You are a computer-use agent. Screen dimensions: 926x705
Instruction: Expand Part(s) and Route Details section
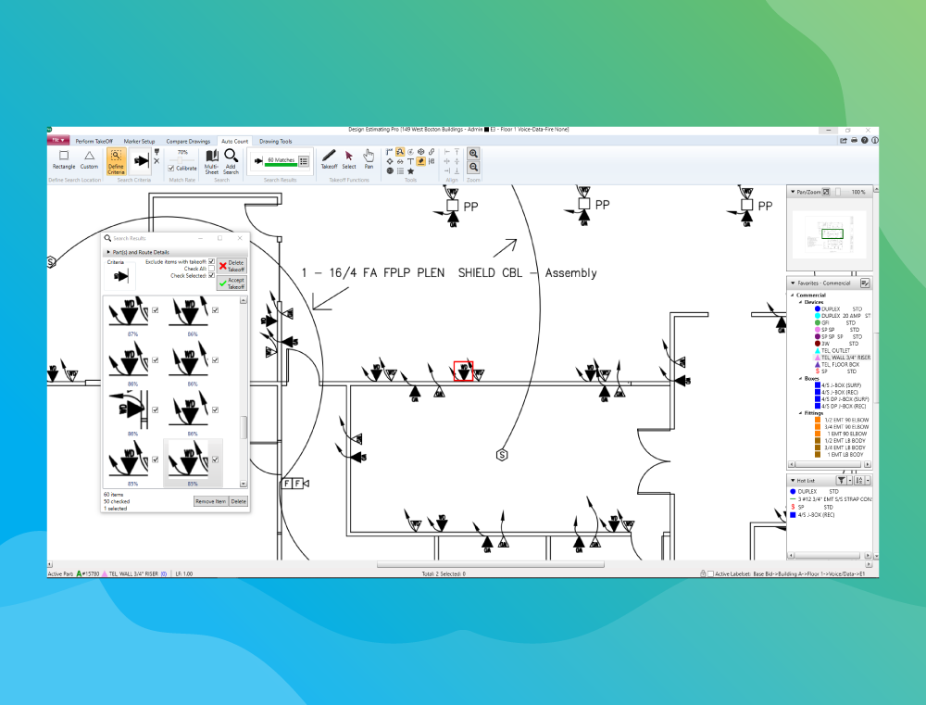coord(108,252)
